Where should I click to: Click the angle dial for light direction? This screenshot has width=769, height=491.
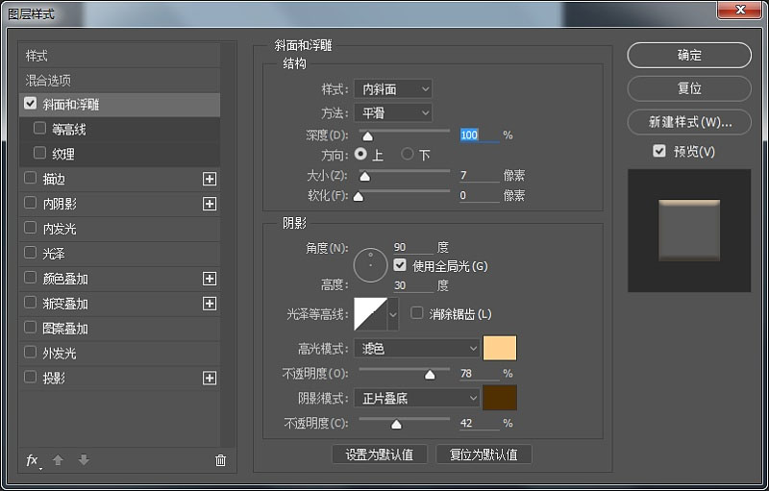(370, 265)
